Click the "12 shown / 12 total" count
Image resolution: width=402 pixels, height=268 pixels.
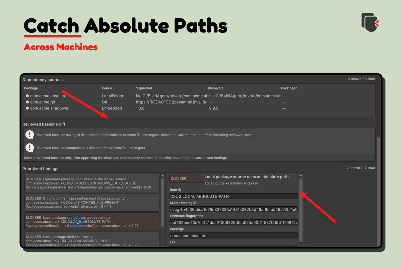(x=360, y=168)
